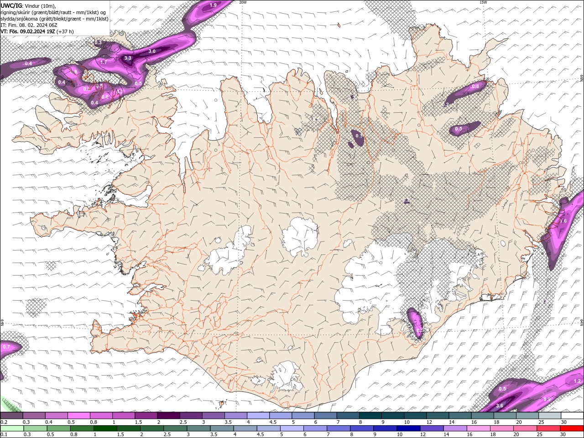The height and width of the screenshot is (438, 584).
Task: Click the 15W longitude label
Action: [x=483, y=2]
